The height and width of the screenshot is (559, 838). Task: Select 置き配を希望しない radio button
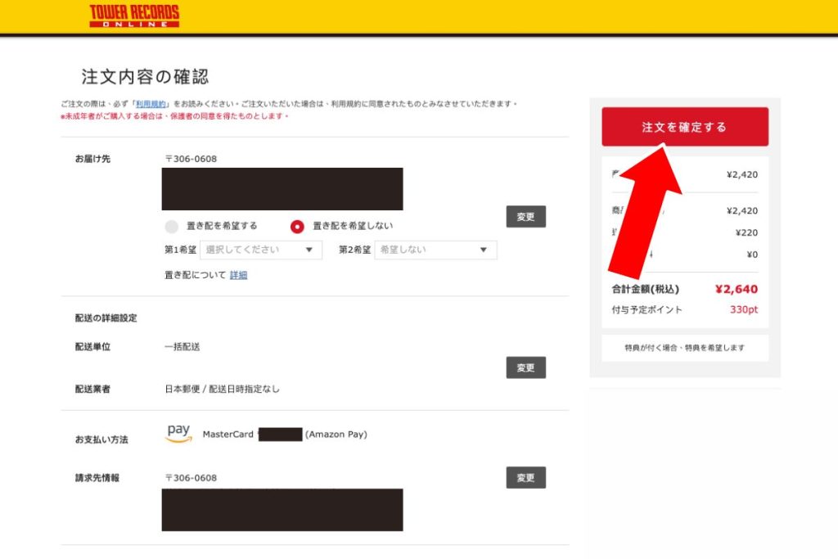298,227
